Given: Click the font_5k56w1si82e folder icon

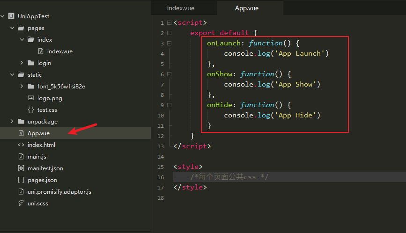Looking at the screenshot, I should (31, 86).
